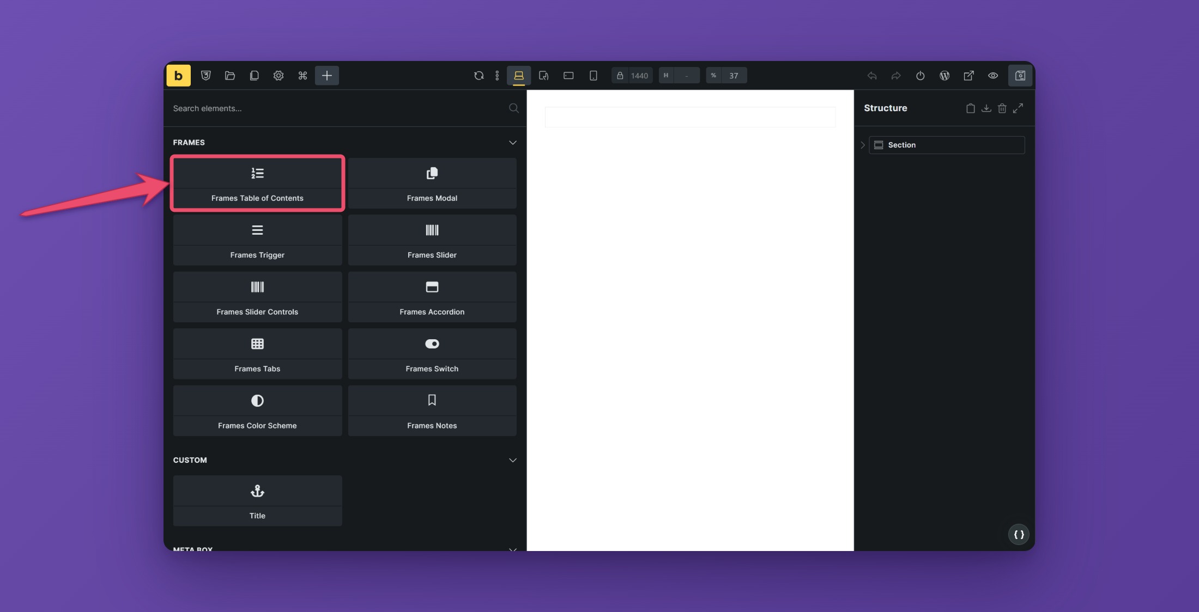1199x612 pixels.
Task: Open the CSS3 shield icon
Action: 205,76
